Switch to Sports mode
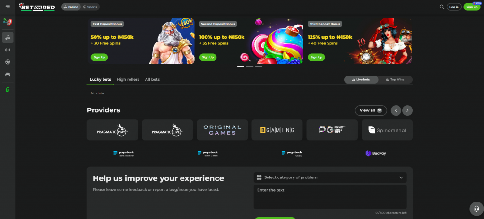 (90, 7)
